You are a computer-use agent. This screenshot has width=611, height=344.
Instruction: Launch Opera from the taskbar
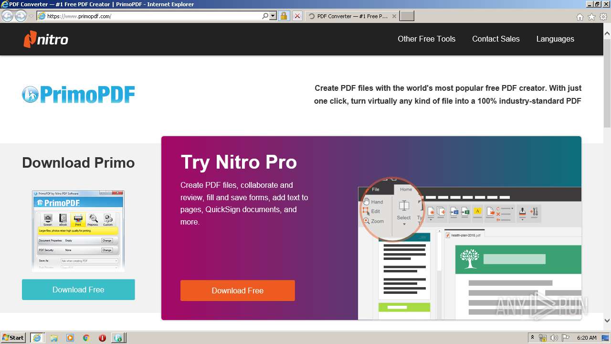click(102, 338)
